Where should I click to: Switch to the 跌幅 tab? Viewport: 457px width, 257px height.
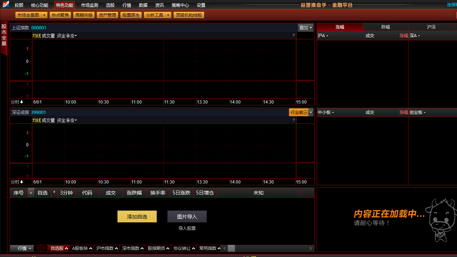pyautogui.click(x=386, y=27)
